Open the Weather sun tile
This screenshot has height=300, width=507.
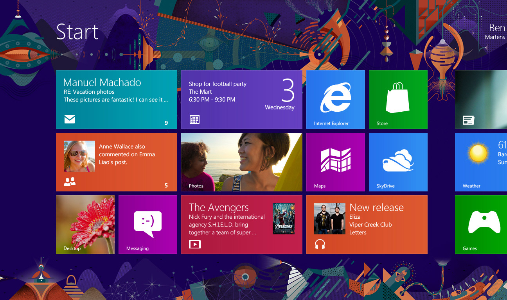481,162
